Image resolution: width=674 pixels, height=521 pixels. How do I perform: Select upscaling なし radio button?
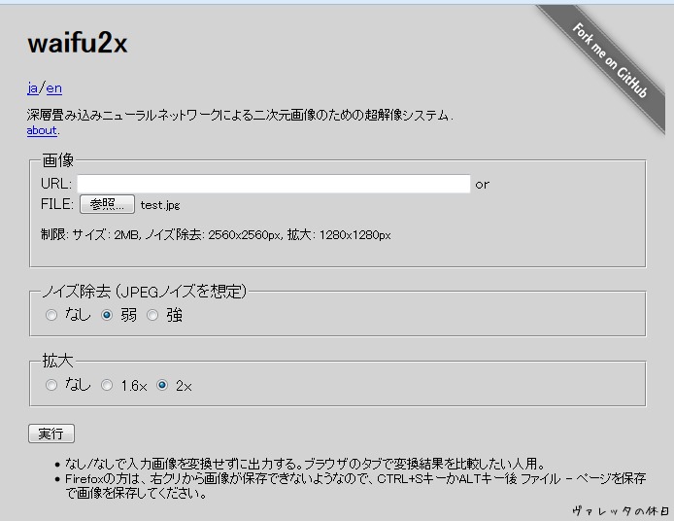[x=51, y=385]
